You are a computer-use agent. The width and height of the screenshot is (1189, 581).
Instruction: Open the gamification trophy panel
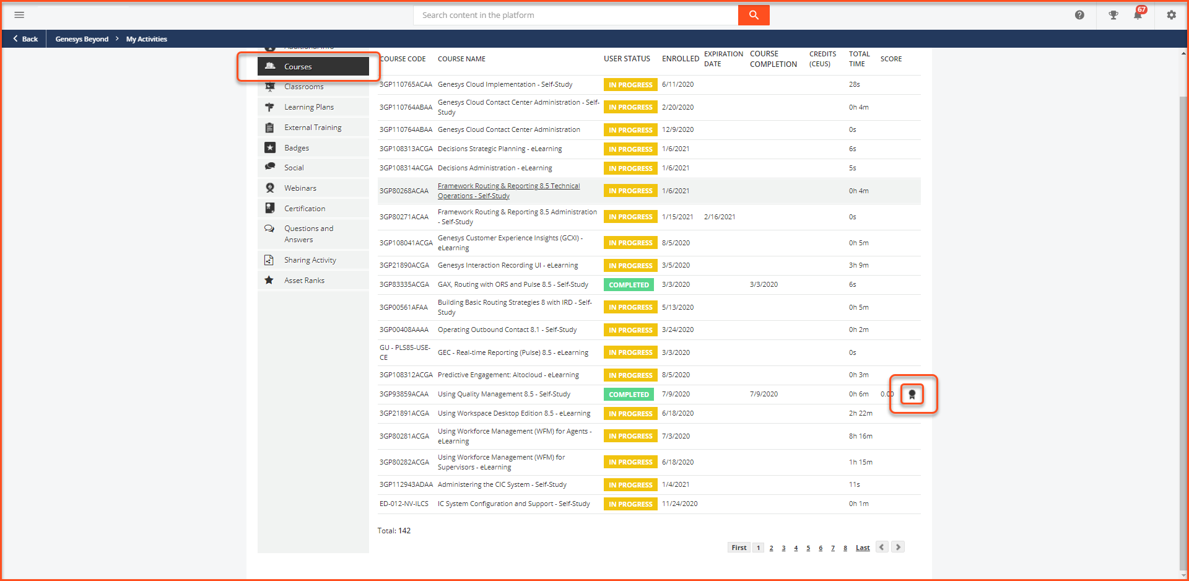[1113, 15]
